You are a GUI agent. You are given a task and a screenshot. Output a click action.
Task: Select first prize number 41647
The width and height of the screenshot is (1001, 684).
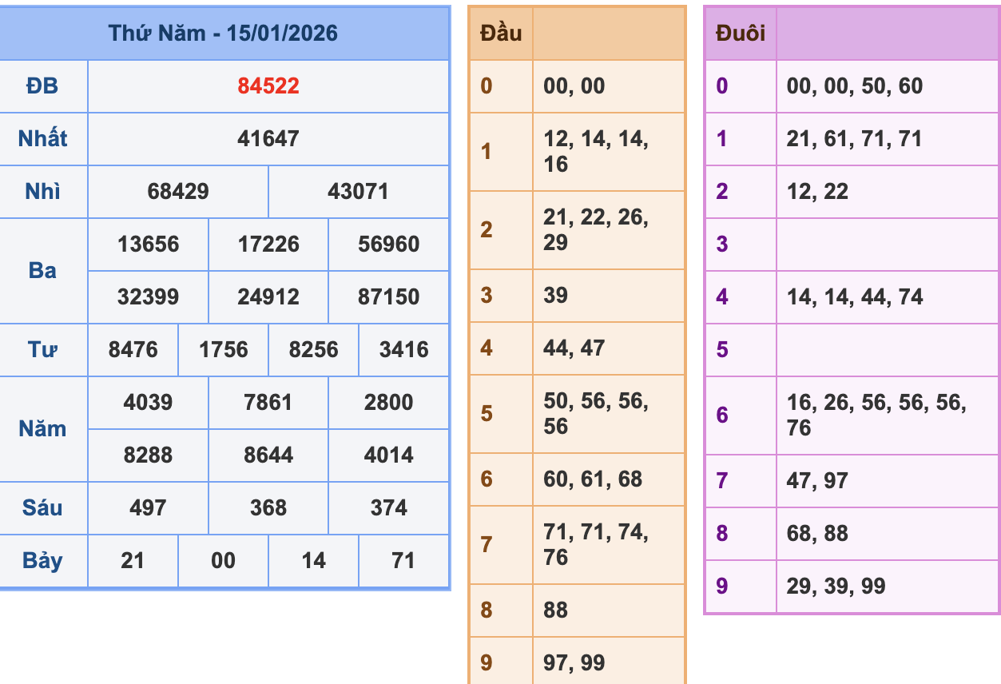pyautogui.click(x=269, y=138)
